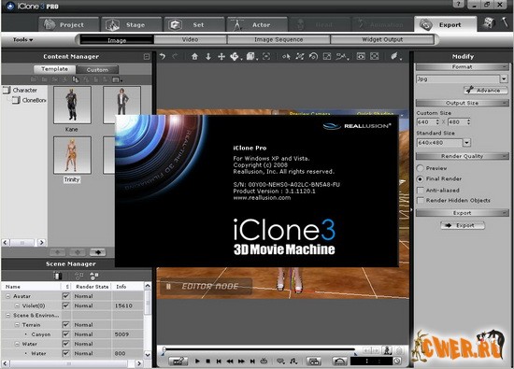Click the Undo arrow in viewport toolbar

click(x=163, y=56)
